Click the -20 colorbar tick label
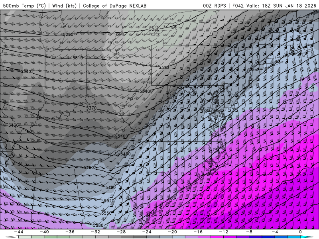Viewport: 319px width, 239px height. point(172,232)
